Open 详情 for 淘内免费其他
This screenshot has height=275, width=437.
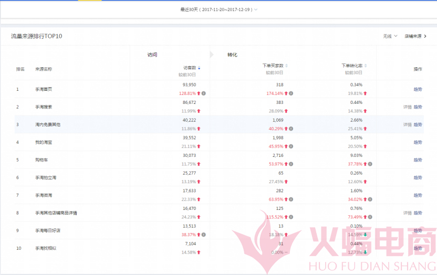[408, 125]
